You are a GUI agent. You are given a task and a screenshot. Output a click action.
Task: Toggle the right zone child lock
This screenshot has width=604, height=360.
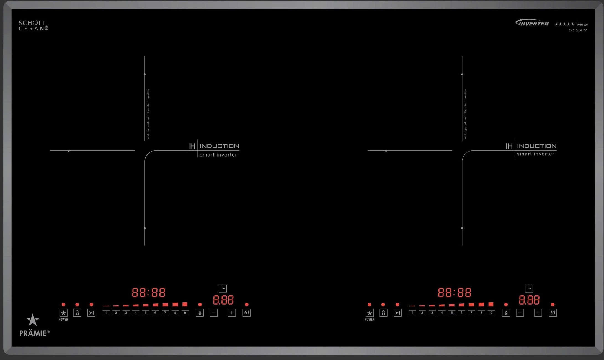click(x=383, y=313)
